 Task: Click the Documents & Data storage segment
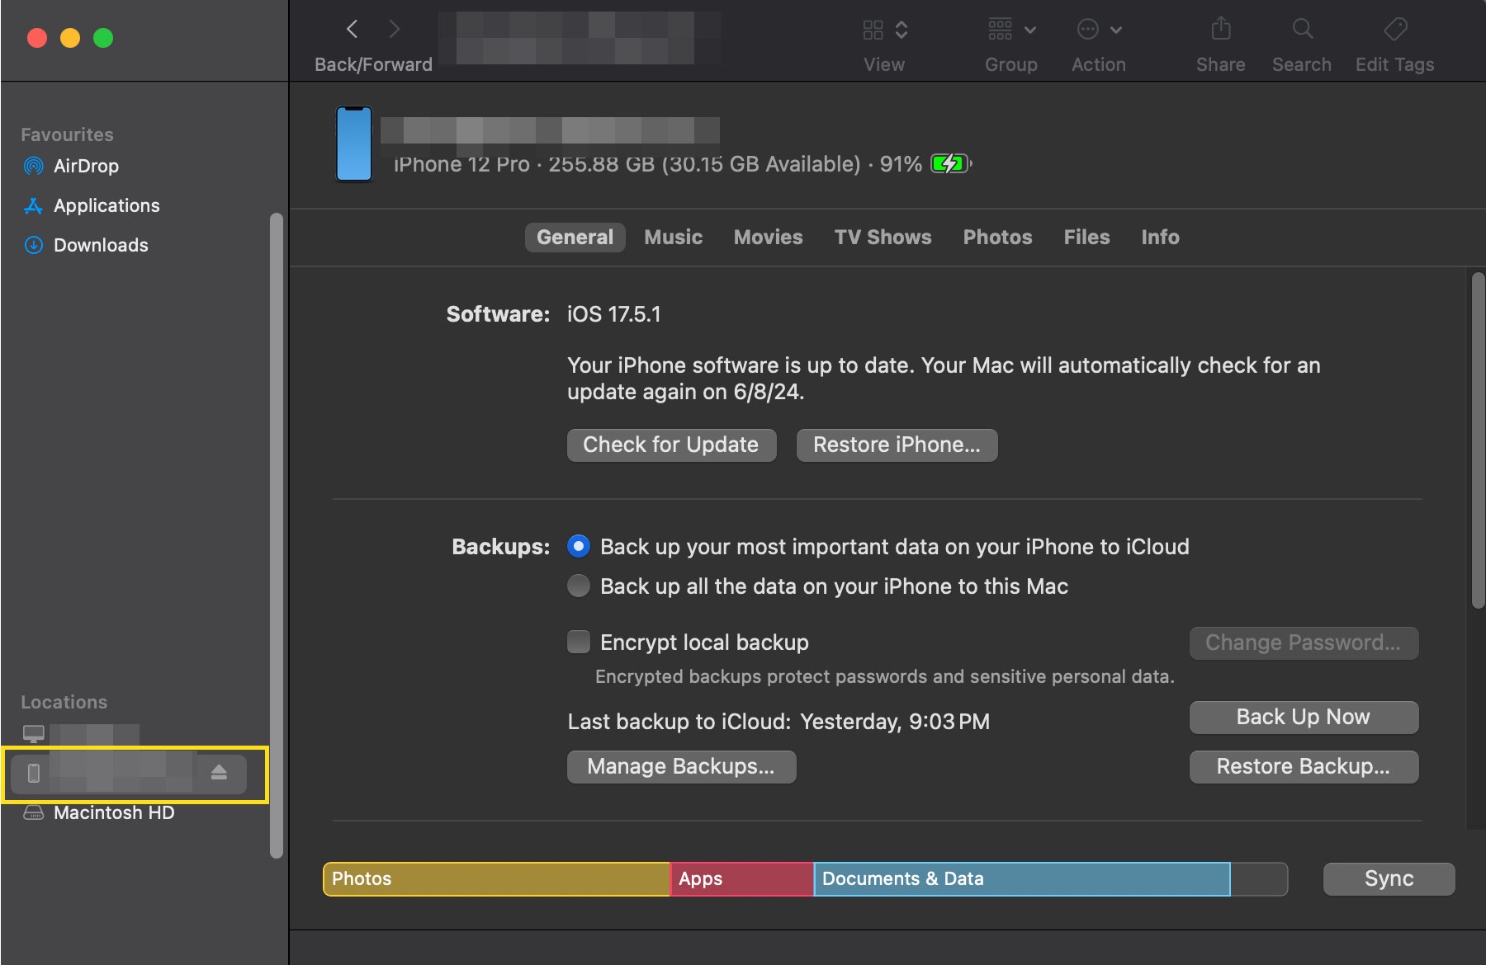(1022, 879)
